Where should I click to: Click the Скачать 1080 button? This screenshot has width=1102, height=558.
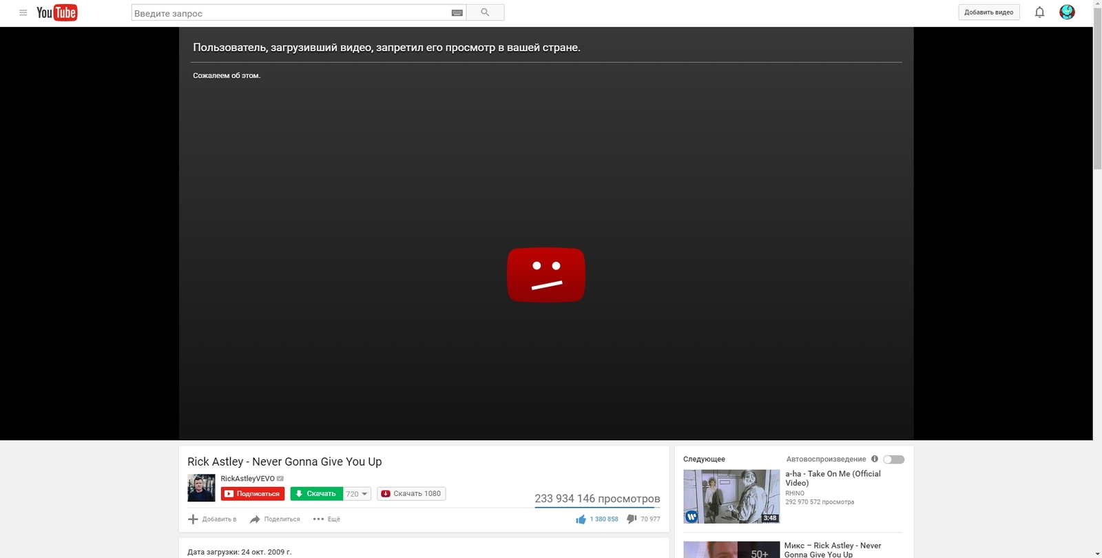pyautogui.click(x=411, y=494)
